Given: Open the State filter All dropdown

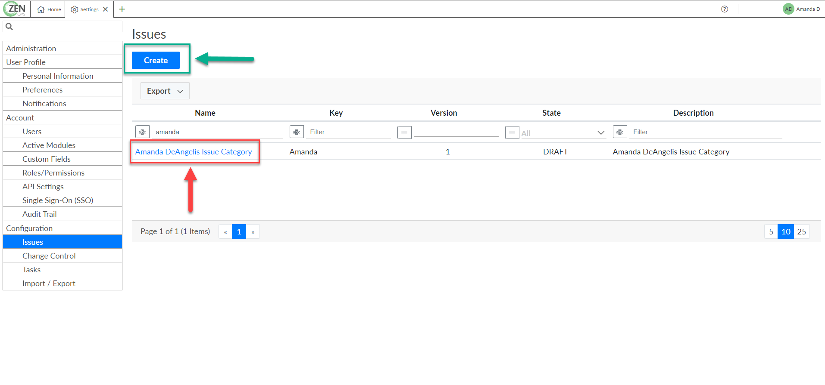Looking at the screenshot, I should pos(563,133).
